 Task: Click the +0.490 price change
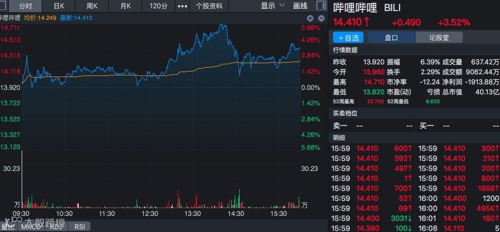pyautogui.click(x=406, y=22)
